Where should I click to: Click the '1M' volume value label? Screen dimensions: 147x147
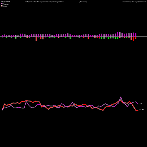[141, 103]
